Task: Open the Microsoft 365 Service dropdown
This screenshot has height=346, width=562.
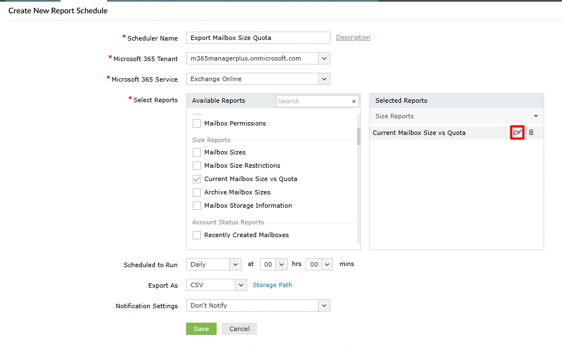Action: click(x=324, y=79)
